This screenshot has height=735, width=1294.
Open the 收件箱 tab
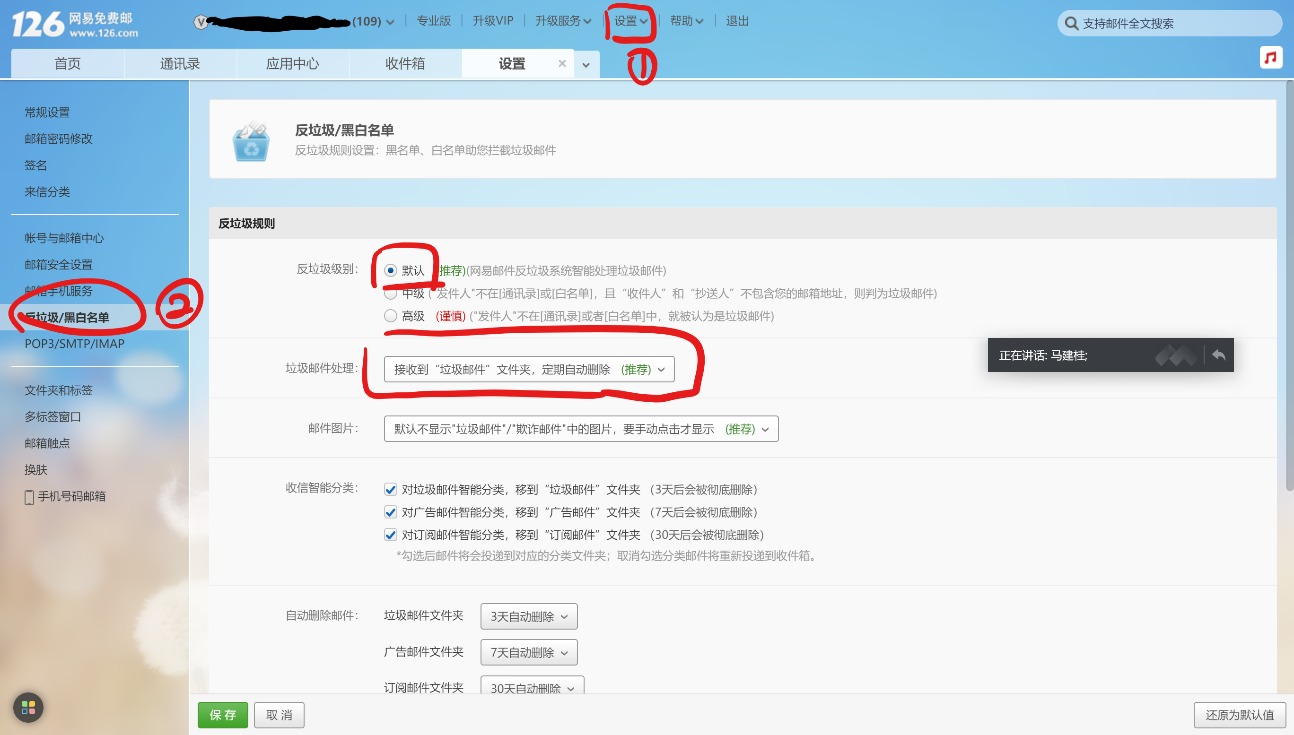click(x=404, y=64)
